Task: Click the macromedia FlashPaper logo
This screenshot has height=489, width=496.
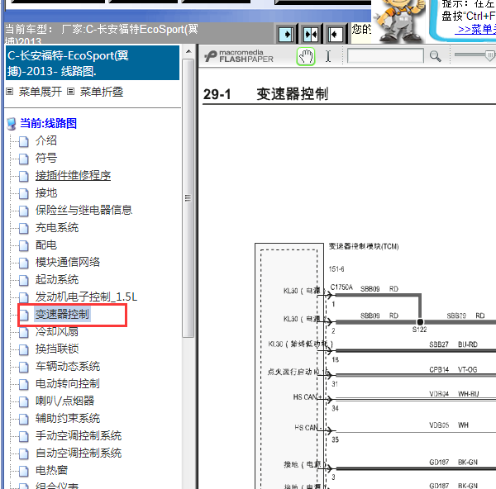Action: [239, 56]
